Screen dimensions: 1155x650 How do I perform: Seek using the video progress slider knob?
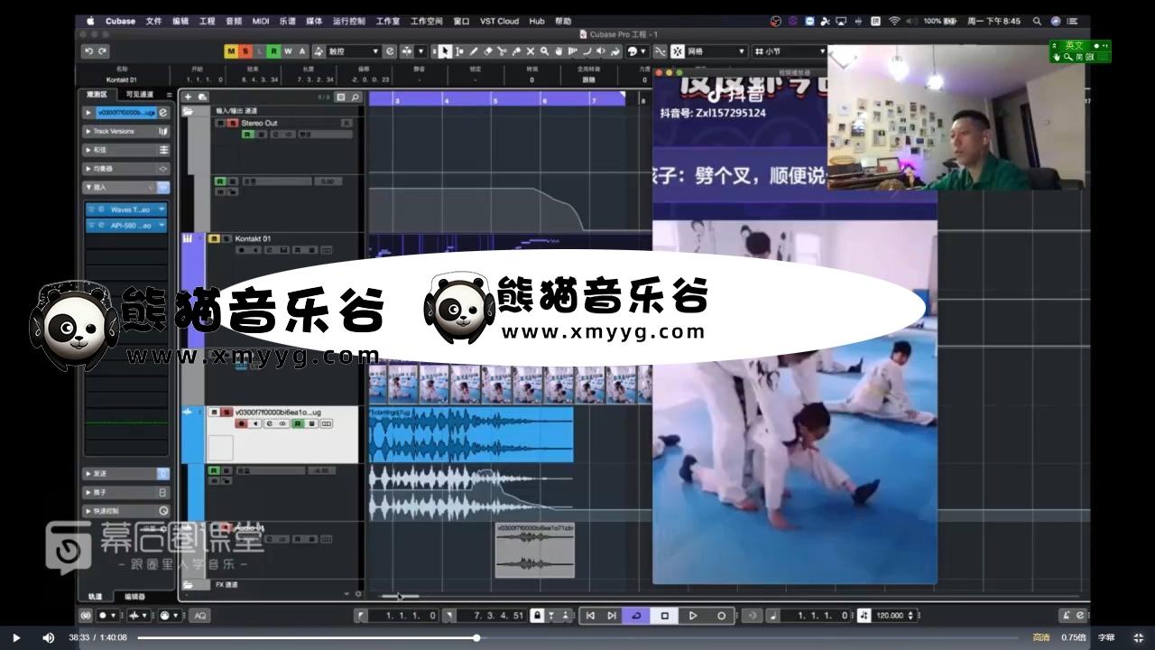coord(476,637)
